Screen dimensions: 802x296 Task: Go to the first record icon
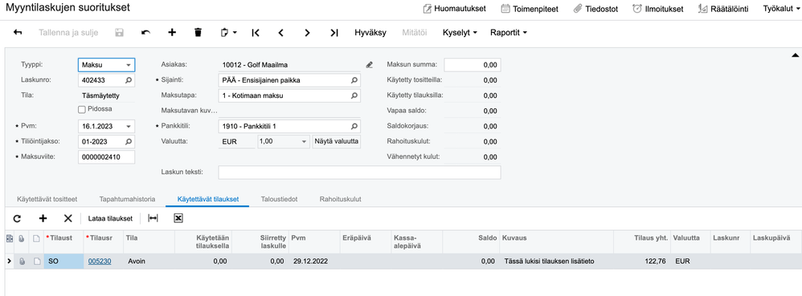[256, 33]
